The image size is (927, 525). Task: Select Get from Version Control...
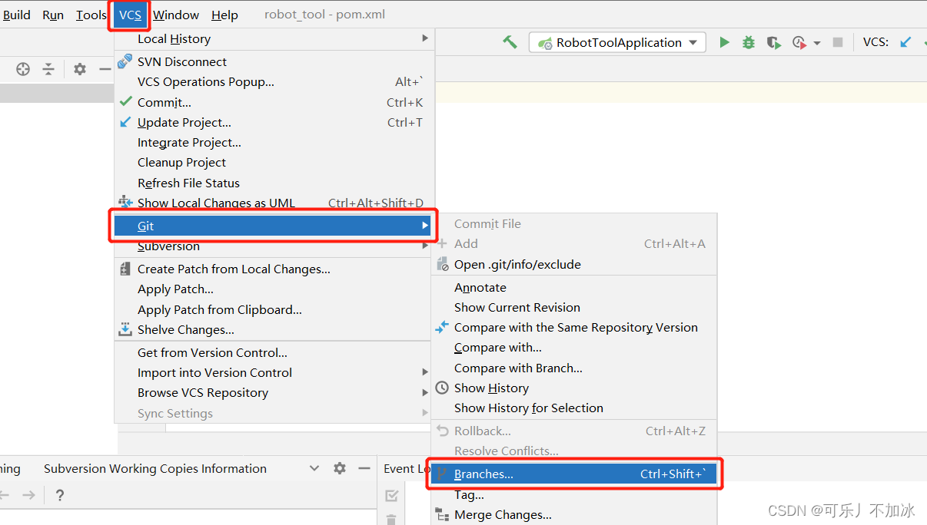tap(274, 352)
